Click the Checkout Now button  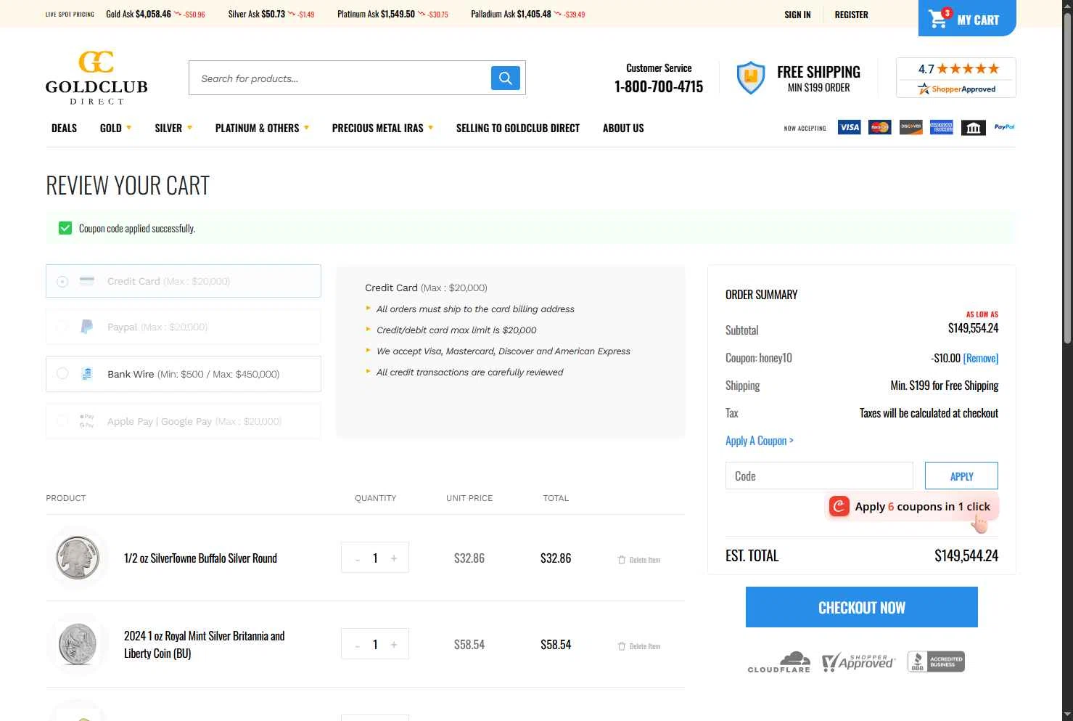pos(861,607)
